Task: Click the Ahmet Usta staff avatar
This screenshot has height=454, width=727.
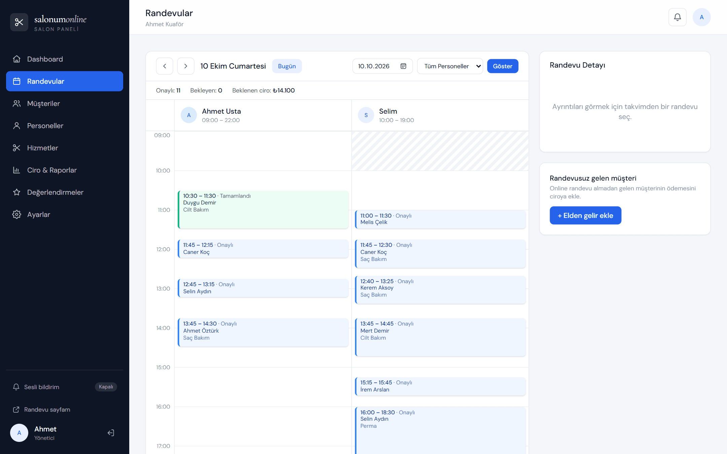Action: point(189,115)
